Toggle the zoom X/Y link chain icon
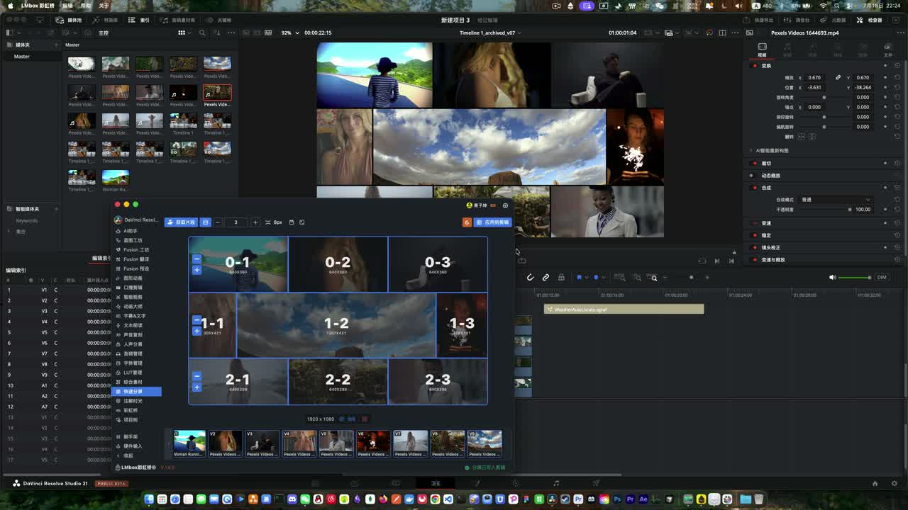Viewport: 908px width, 510px height. click(x=838, y=77)
